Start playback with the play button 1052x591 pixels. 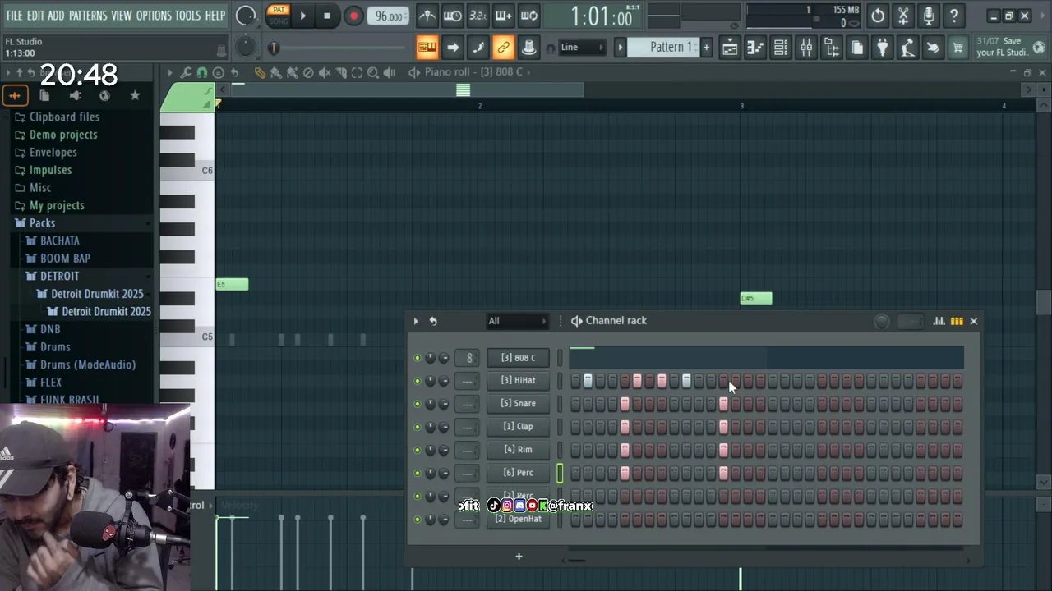click(302, 16)
